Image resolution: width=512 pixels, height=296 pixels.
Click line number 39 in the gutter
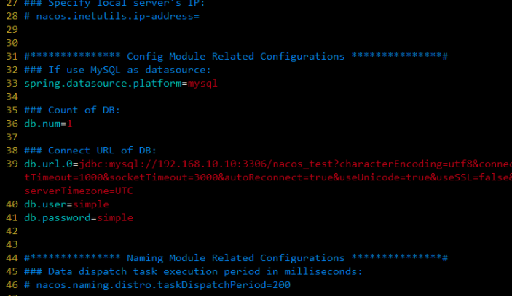click(12, 164)
